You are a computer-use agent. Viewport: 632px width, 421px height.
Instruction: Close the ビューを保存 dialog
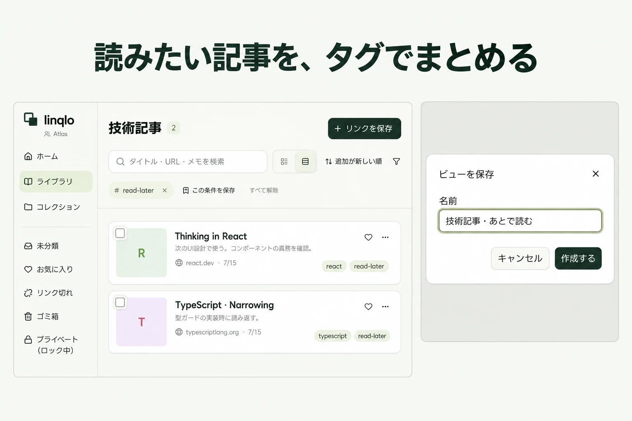pos(595,174)
